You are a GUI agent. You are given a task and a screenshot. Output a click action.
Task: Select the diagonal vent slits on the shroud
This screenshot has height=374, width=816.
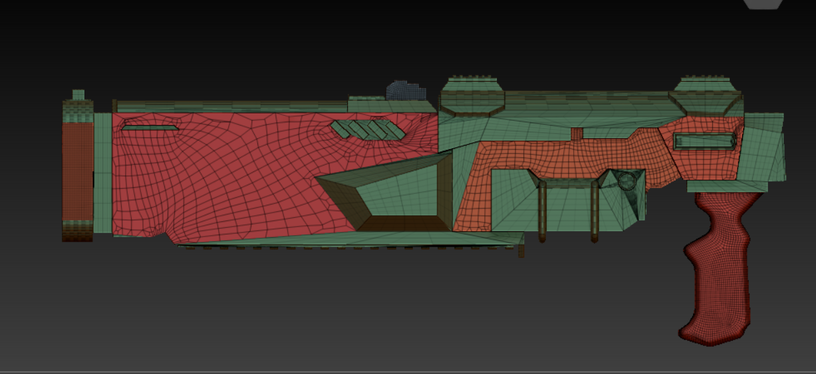point(368,130)
